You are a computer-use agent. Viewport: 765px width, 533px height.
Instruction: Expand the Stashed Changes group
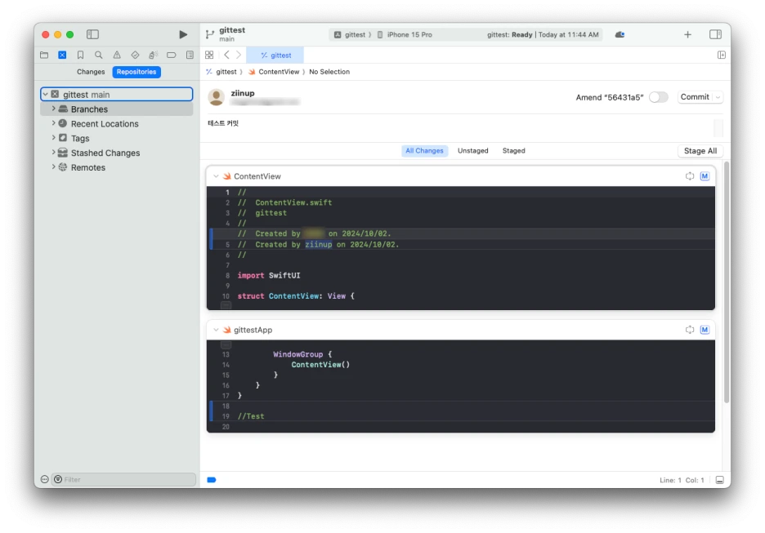(54, 153)
